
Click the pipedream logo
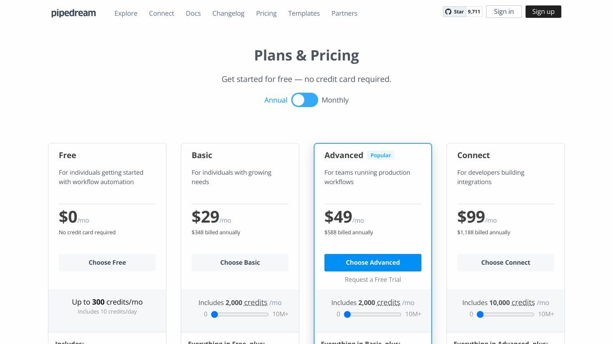coord(74,13)
